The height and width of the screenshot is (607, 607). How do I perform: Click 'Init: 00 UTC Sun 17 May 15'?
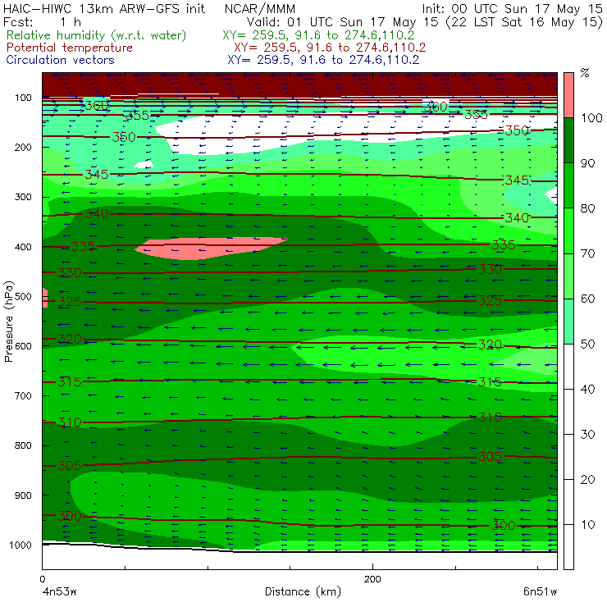coord(512,9)
